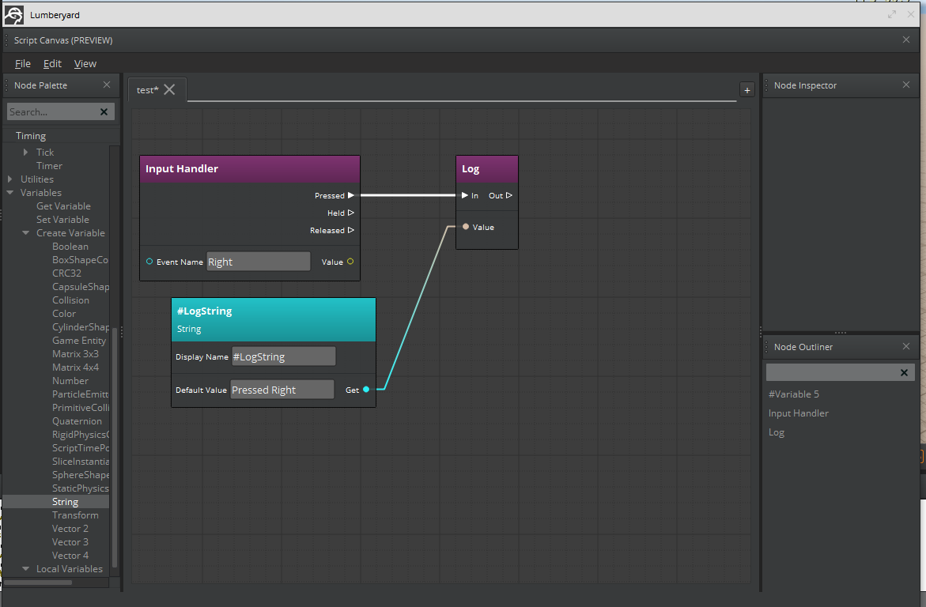Click the Log node Out slot arrow
Image resolution: width=926 pixels, height=607 pixels.
point(509,195)
